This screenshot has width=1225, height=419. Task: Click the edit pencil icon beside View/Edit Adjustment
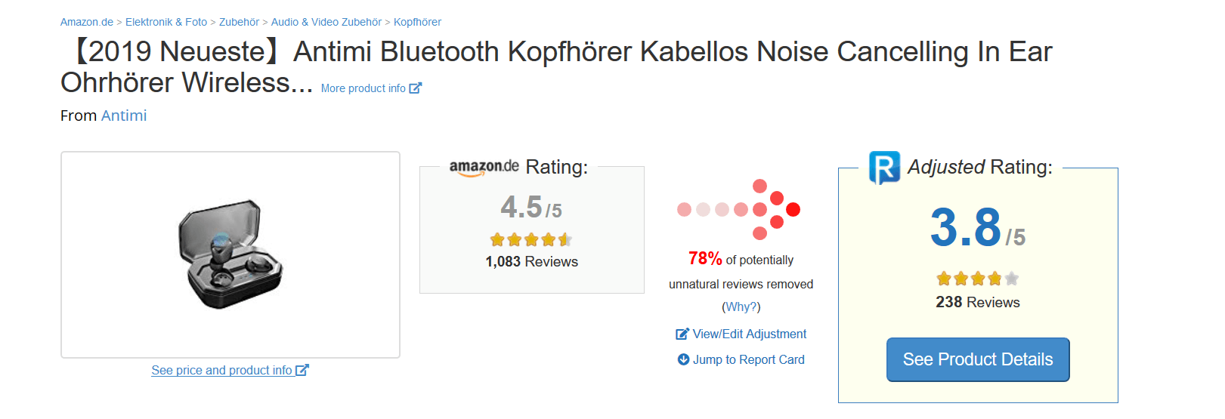pos(682,334)
